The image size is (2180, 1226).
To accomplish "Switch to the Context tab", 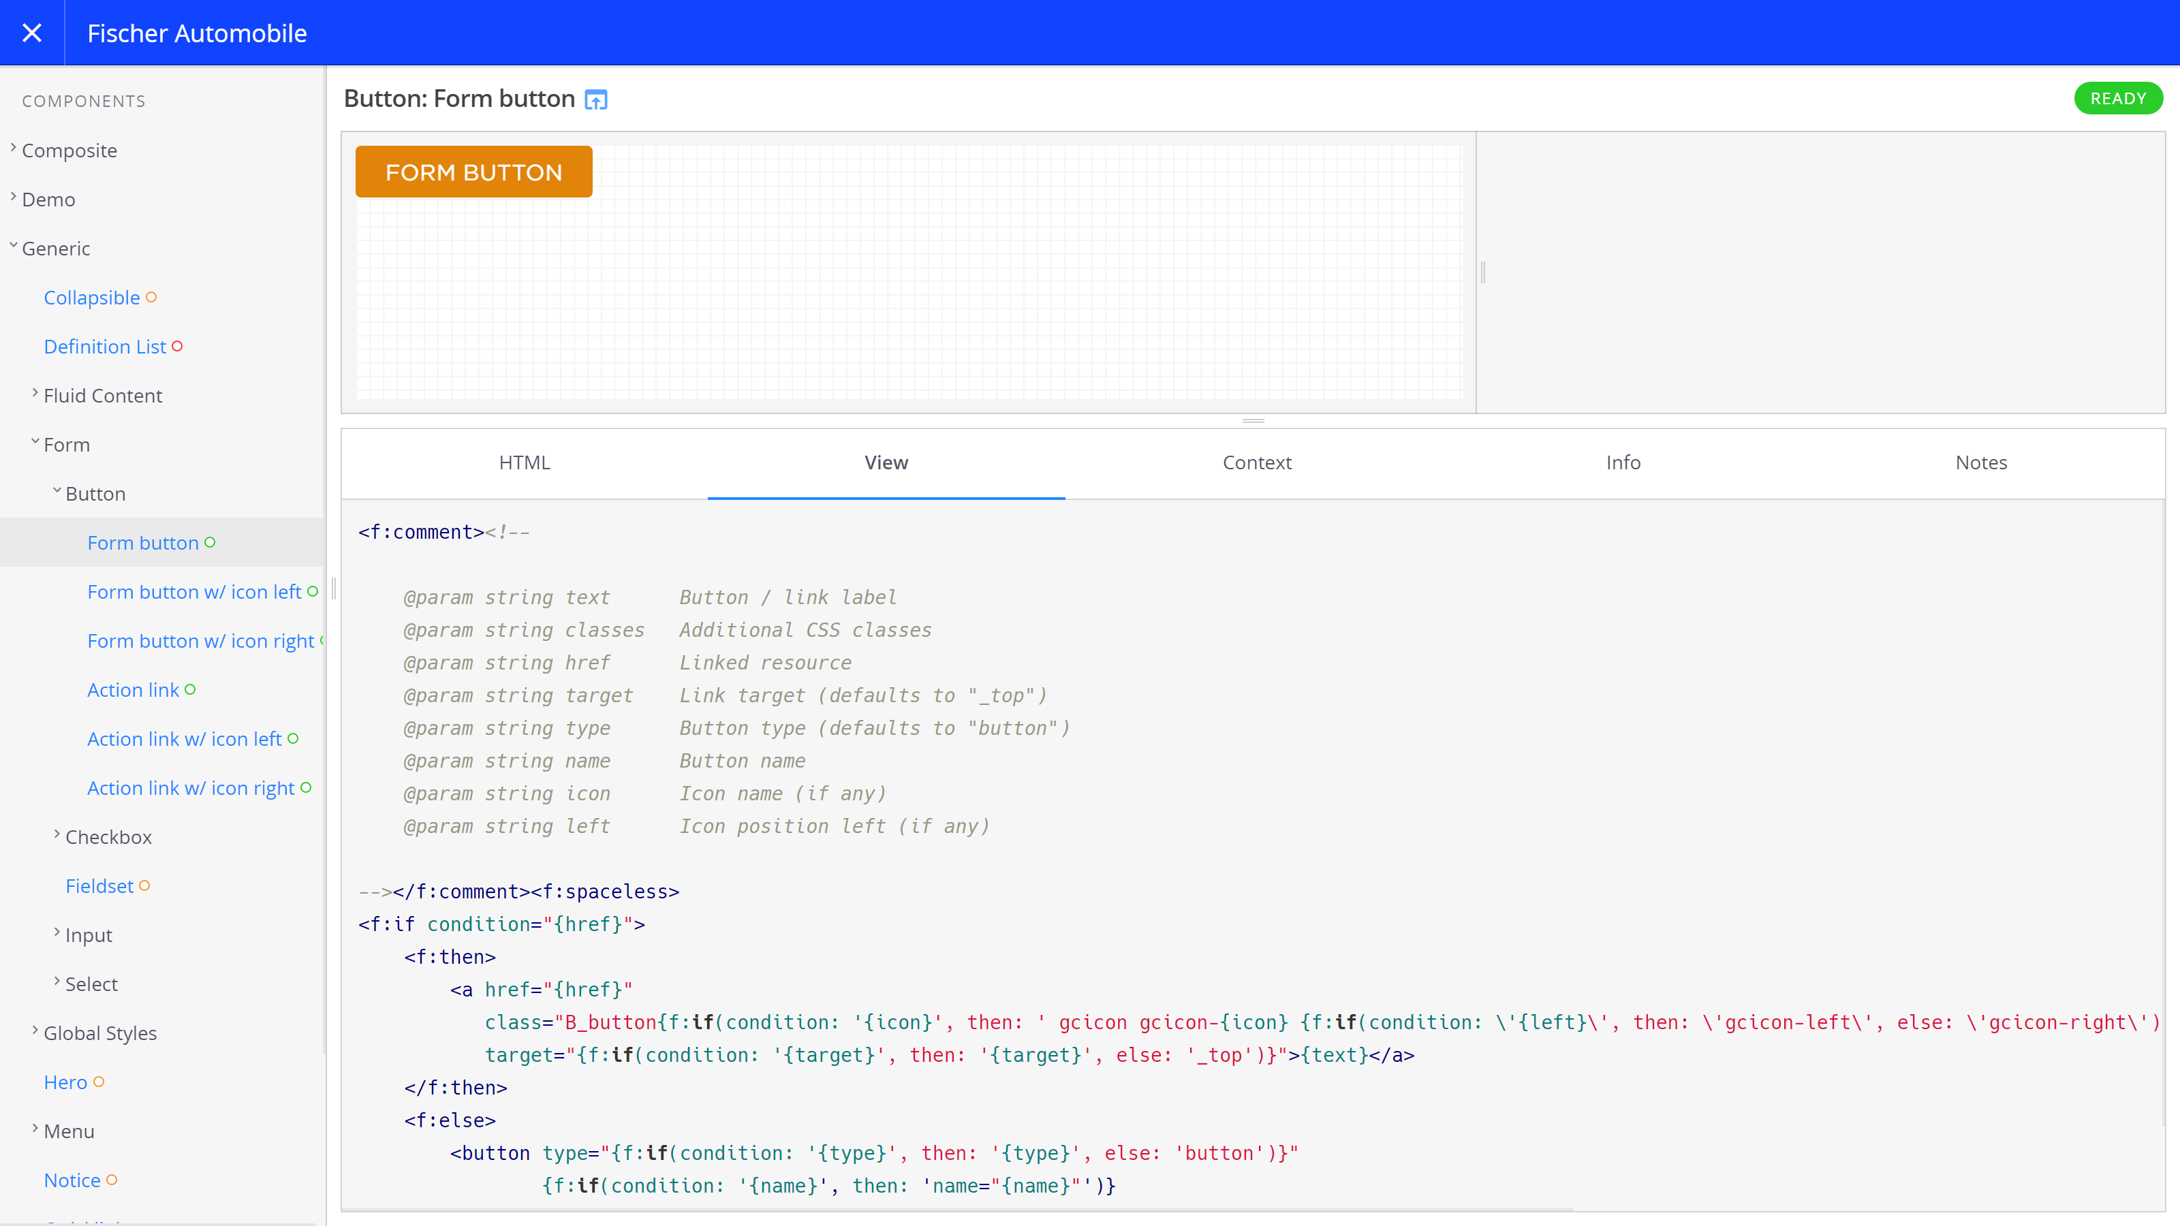I will tap(1256, 463).
